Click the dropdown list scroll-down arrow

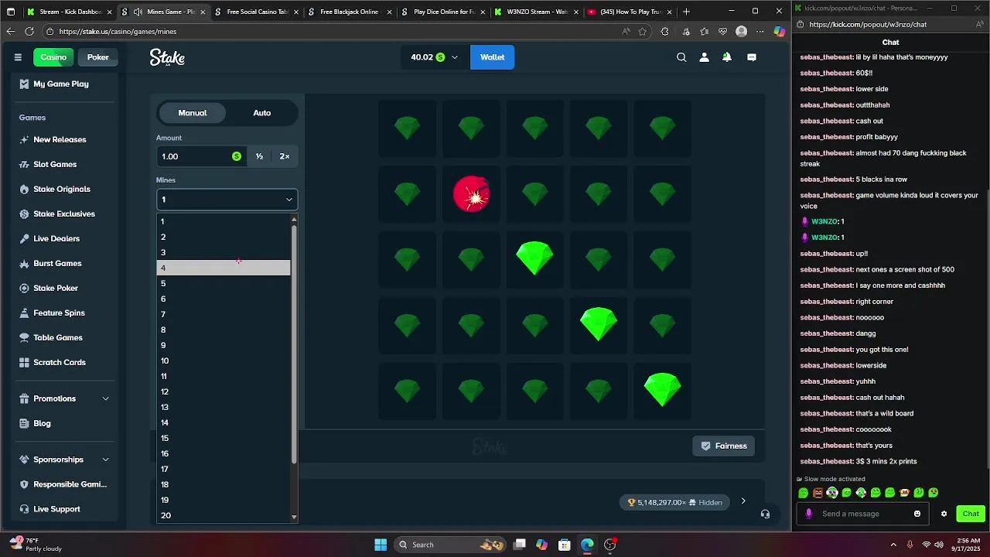pos(294,517)
